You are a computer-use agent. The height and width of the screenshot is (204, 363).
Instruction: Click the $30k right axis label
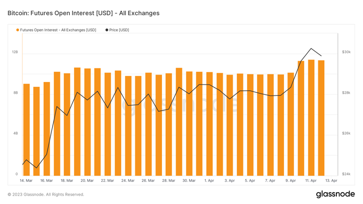(346, 52)
